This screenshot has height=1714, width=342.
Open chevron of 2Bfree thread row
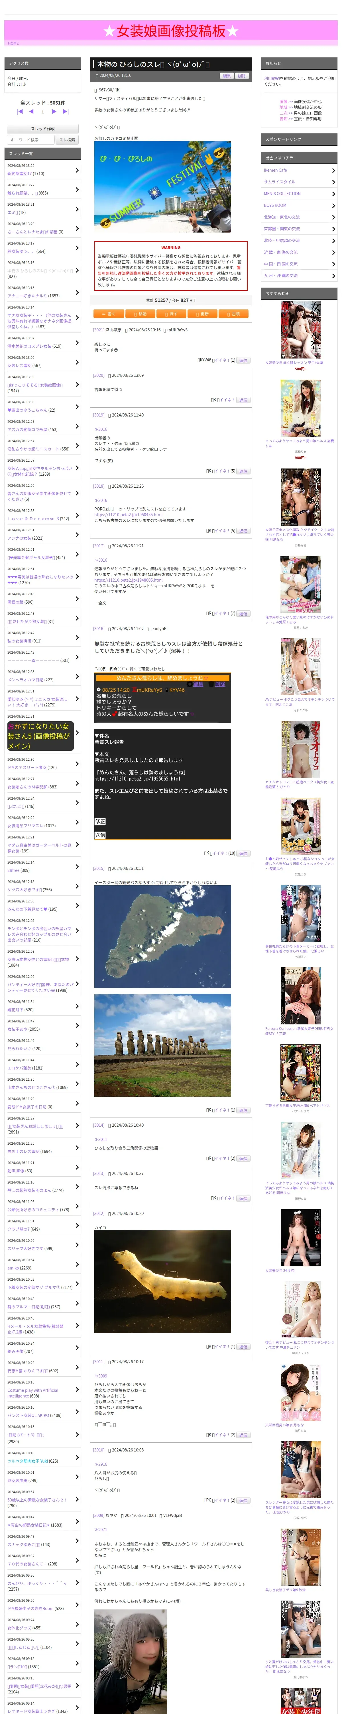(x=76, y=867)
